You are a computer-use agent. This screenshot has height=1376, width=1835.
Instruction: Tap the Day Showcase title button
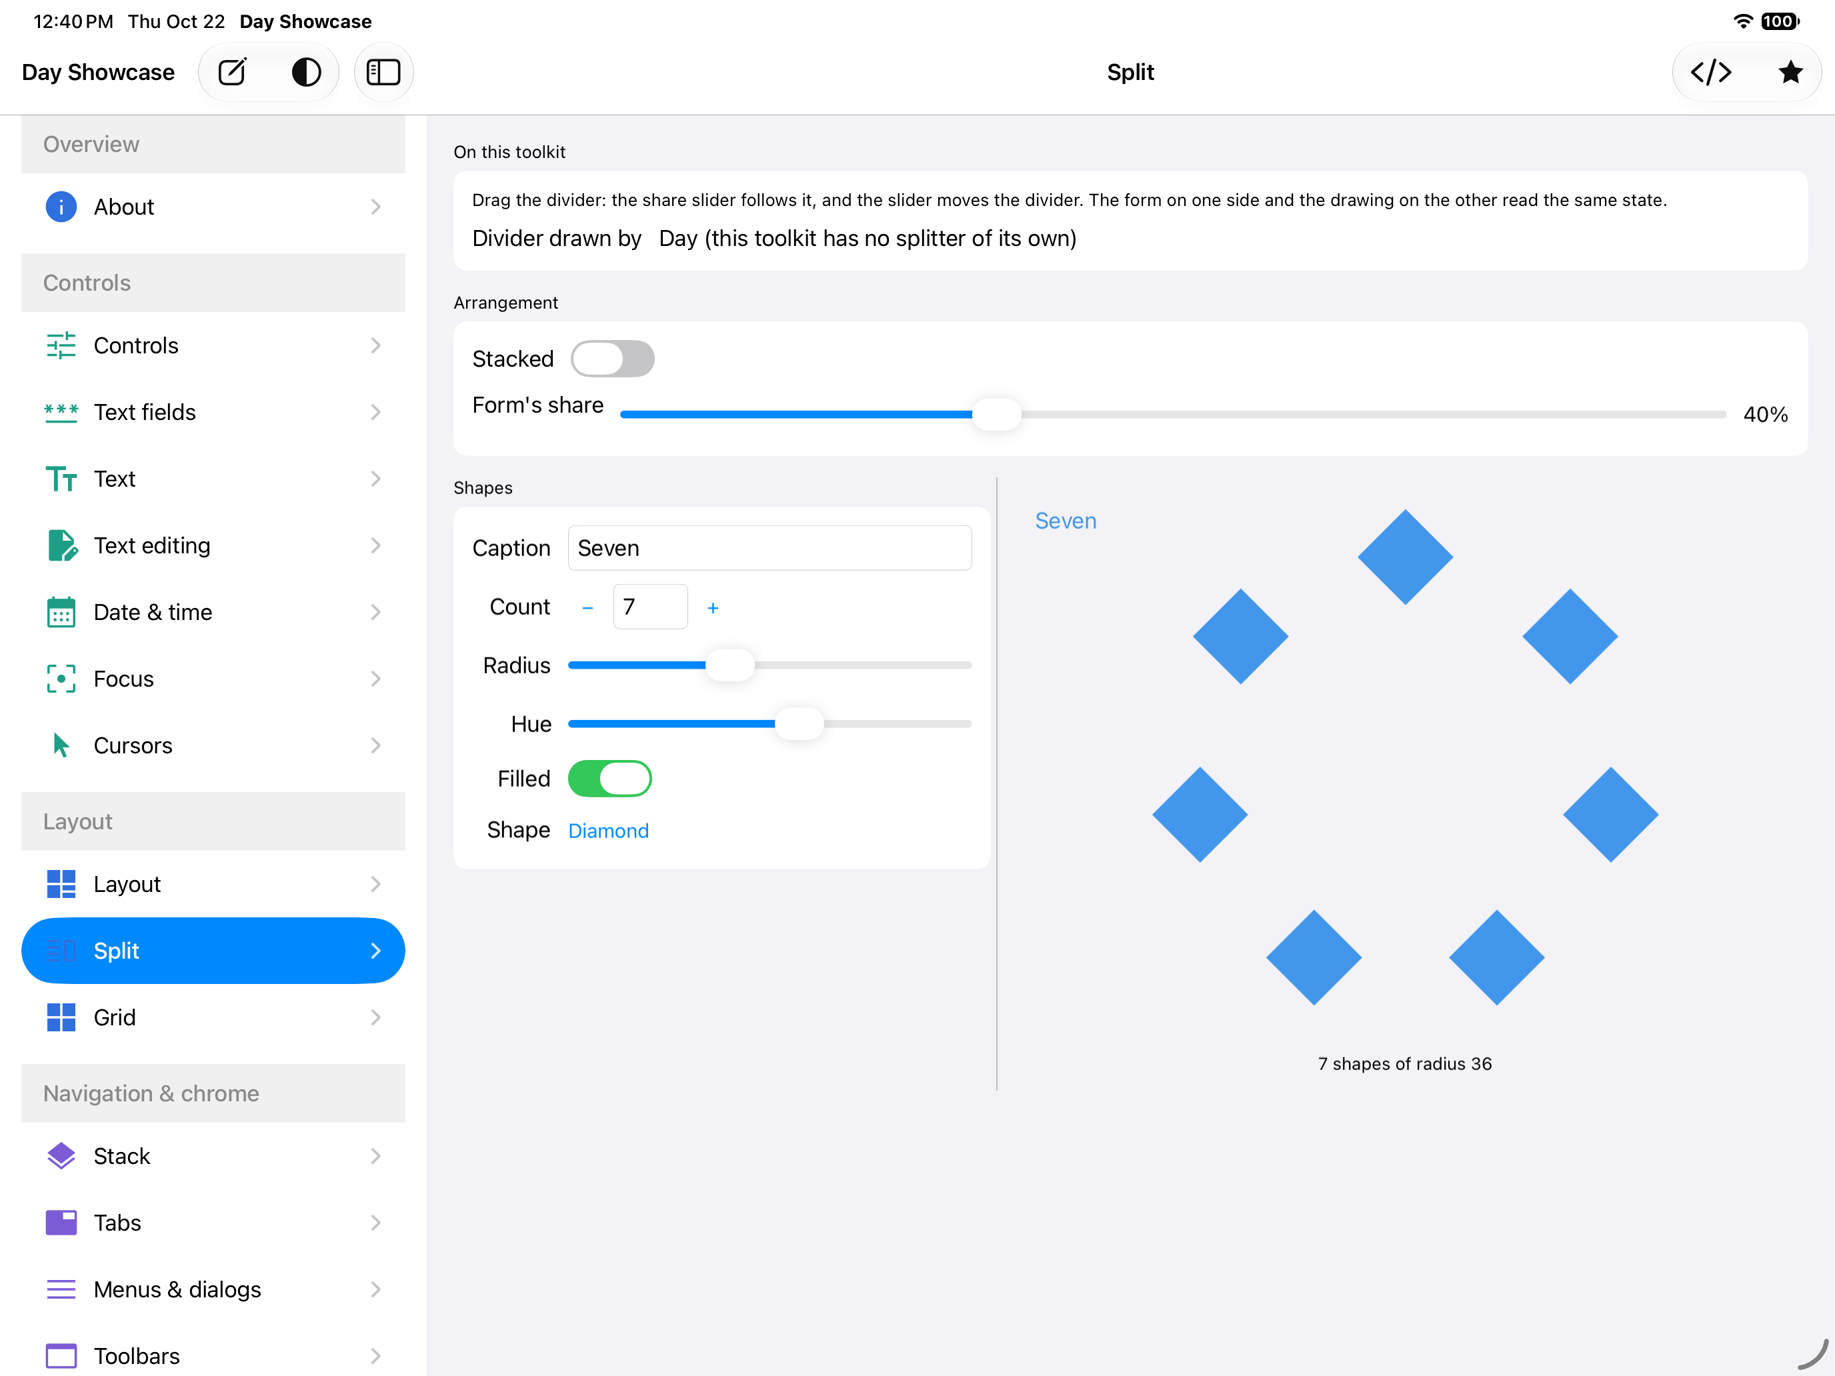[98, 72]
